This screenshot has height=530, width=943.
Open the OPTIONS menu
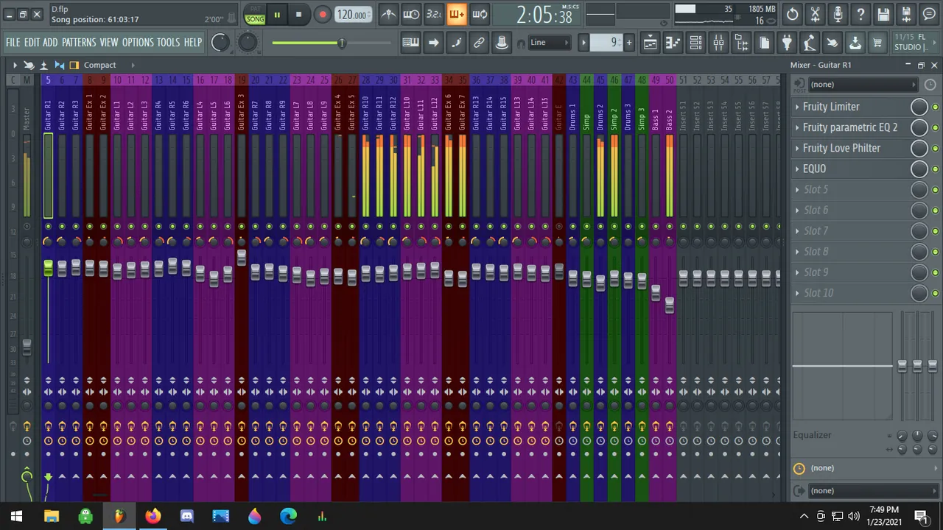click(138, 43)
